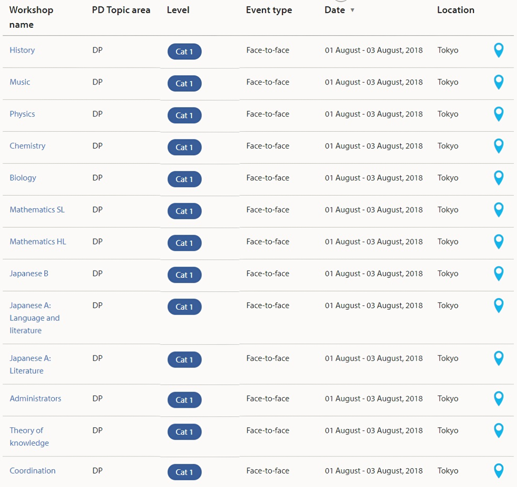Open the map pin for Japanese B

coord(499,273)
